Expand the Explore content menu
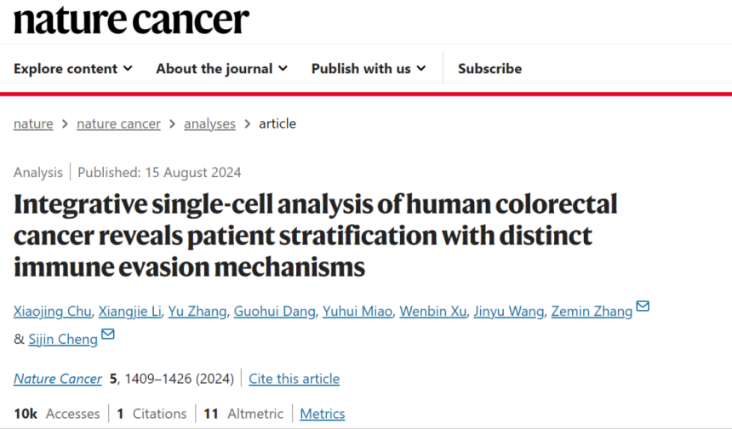 point(73,68)
